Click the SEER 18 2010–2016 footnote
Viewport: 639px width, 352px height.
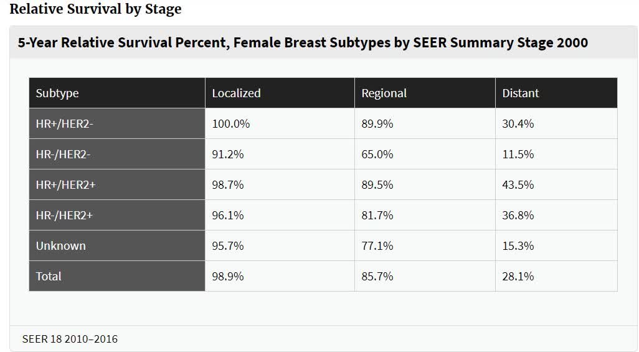coord(70,340)
